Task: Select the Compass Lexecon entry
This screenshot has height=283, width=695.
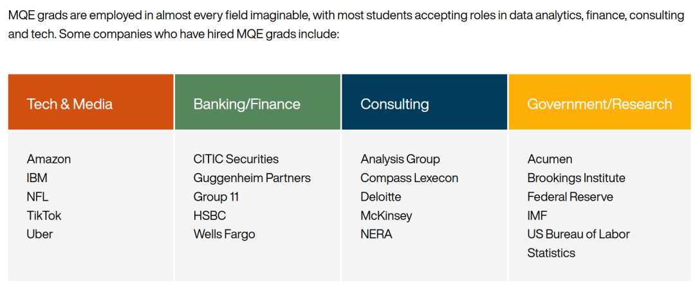Action: tap(409, 178)
